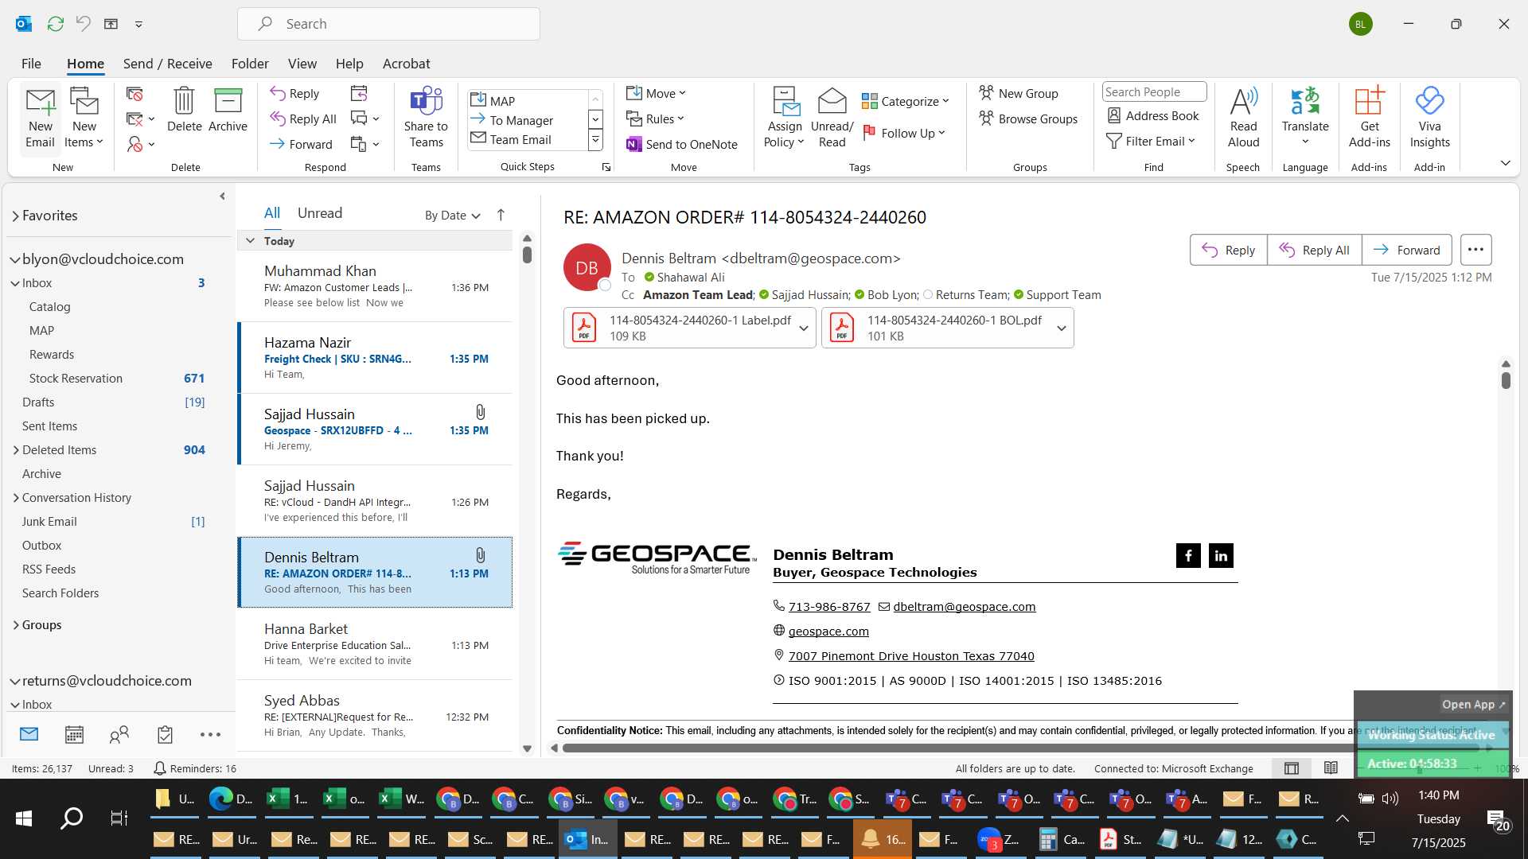This screenshot has width=1528, height=859.
Task: Open the LinkedIn icon in the signature
Action: coord(1221,555)
